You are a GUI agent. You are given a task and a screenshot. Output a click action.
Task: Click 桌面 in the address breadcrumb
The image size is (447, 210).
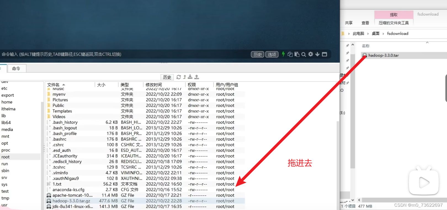pos(376,34)
